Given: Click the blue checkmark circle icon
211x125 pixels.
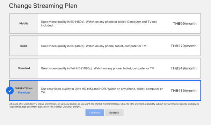Looking at the screenshot, I should click(x=10, y=91).
